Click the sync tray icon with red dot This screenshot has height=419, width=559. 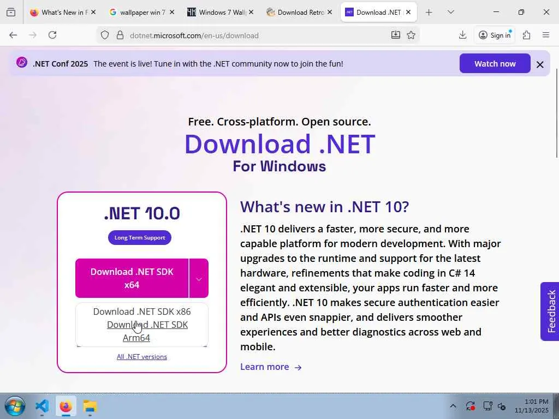(470, 406)
